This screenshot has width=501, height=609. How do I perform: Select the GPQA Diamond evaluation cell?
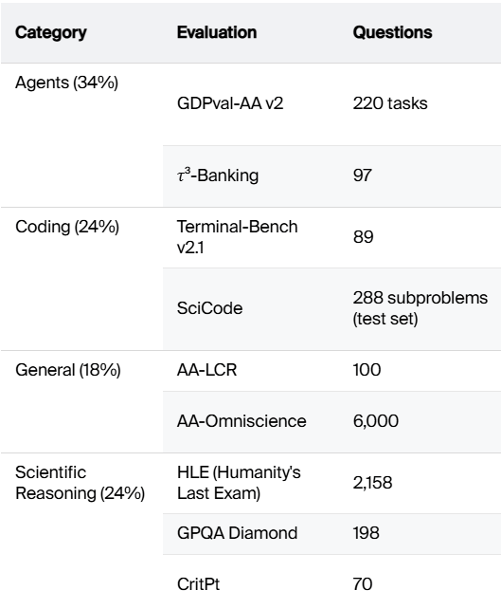(237, 533)
